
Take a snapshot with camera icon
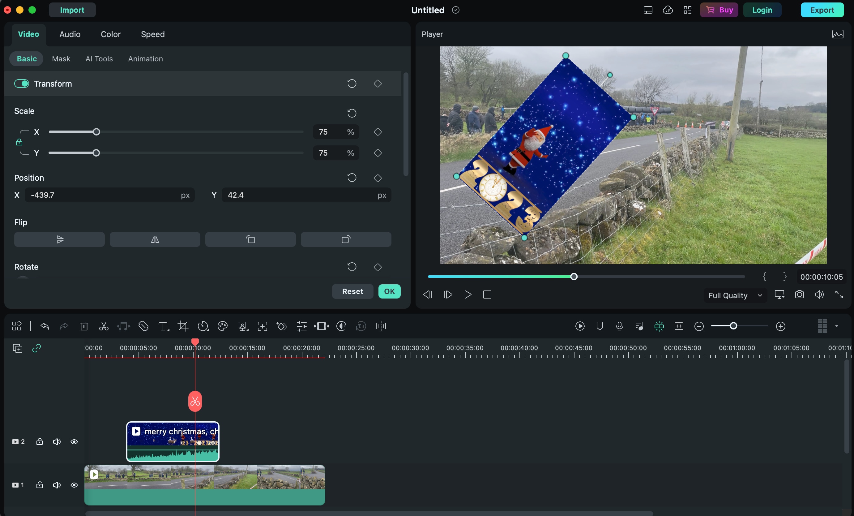click(799, 295)
